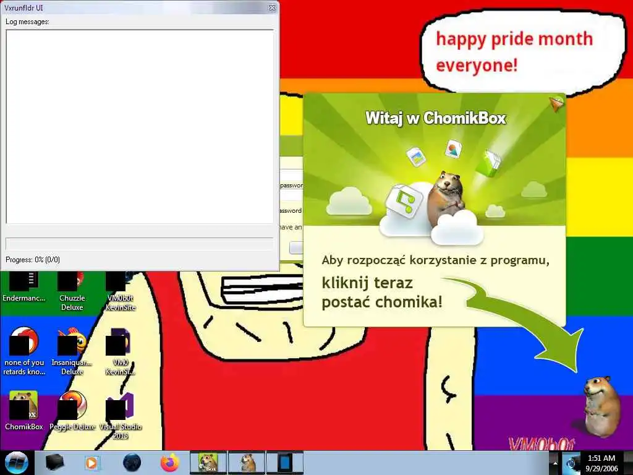Click the ChomikBox hamster character on desktop
The height and width of the screenshot is (475, 633).
pyautogui.click(x=601, y=406)
